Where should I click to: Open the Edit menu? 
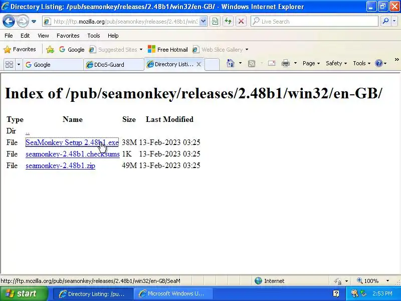point(25,36)
